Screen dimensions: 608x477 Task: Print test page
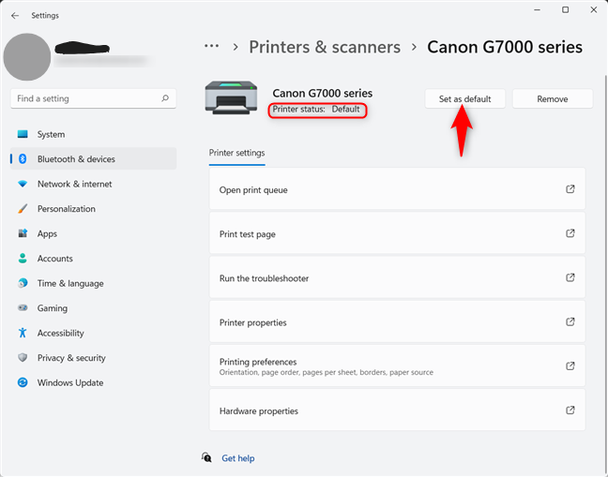[x=397, y=234]
